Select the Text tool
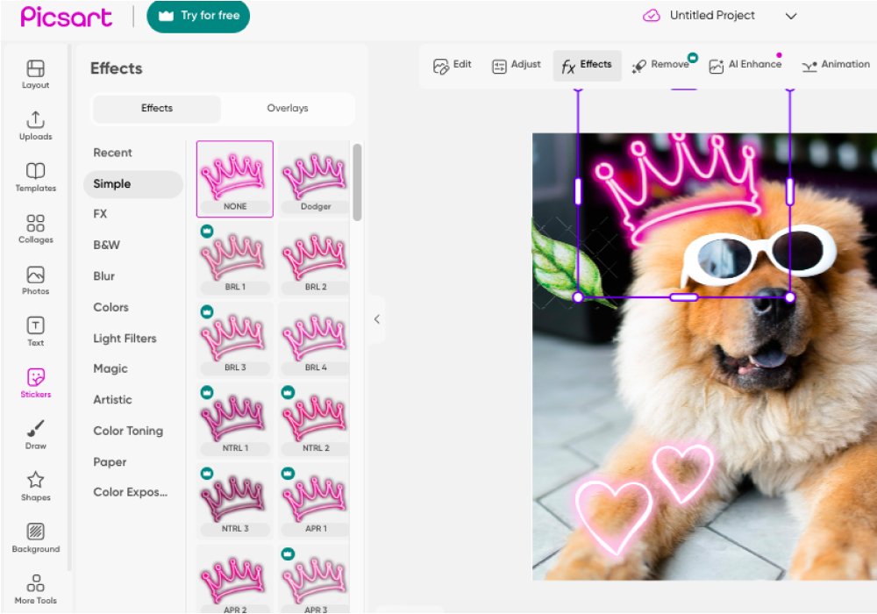Image resolution: width=877 pixels, height=614 pixels. 36,332
